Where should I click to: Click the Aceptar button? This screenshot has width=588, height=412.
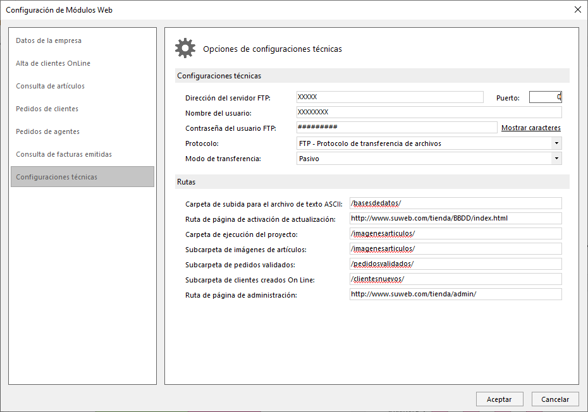click(x=499, y=399)
